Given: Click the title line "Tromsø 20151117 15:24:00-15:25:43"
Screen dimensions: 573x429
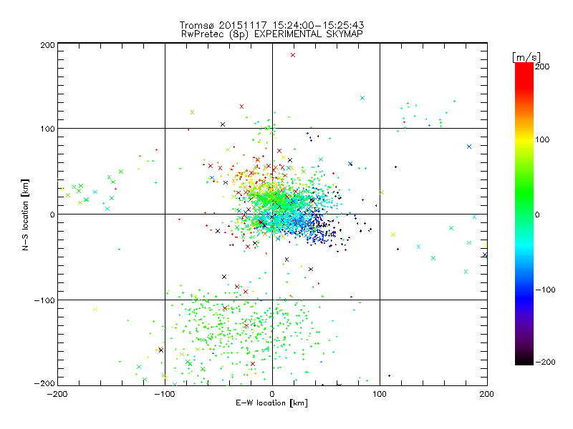Looking at the screenshot, I should point(271,25).
